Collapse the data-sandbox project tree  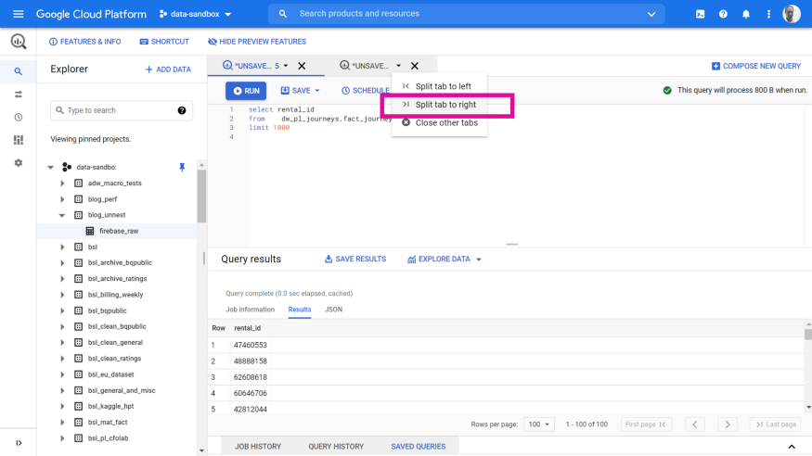(51, 167)
